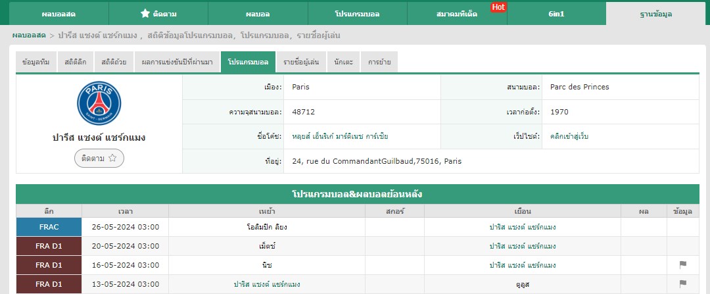Click the city value Paris

point(300,87)
